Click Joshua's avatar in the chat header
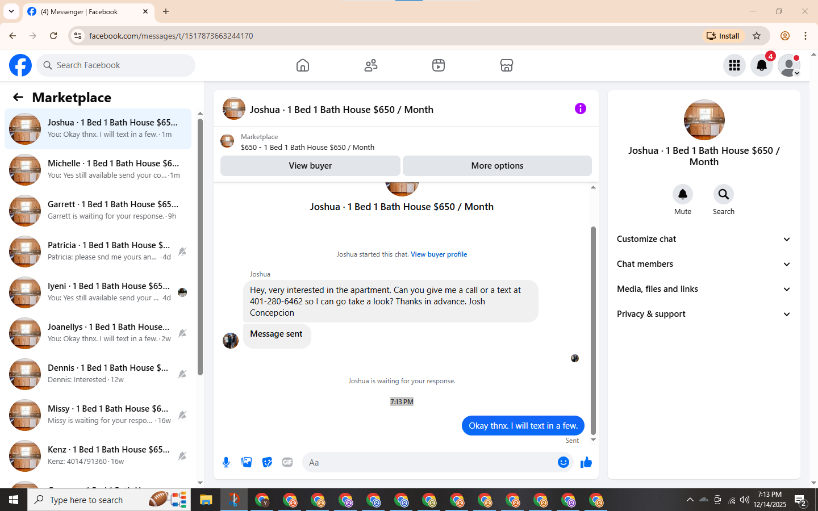The width and height of the screenshot is (818, 511). click(233, 108)
